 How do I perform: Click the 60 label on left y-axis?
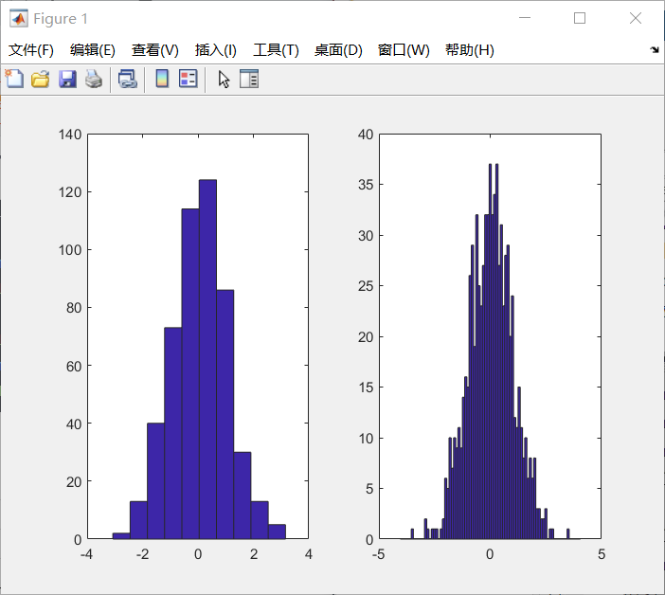tap(74, 366)
